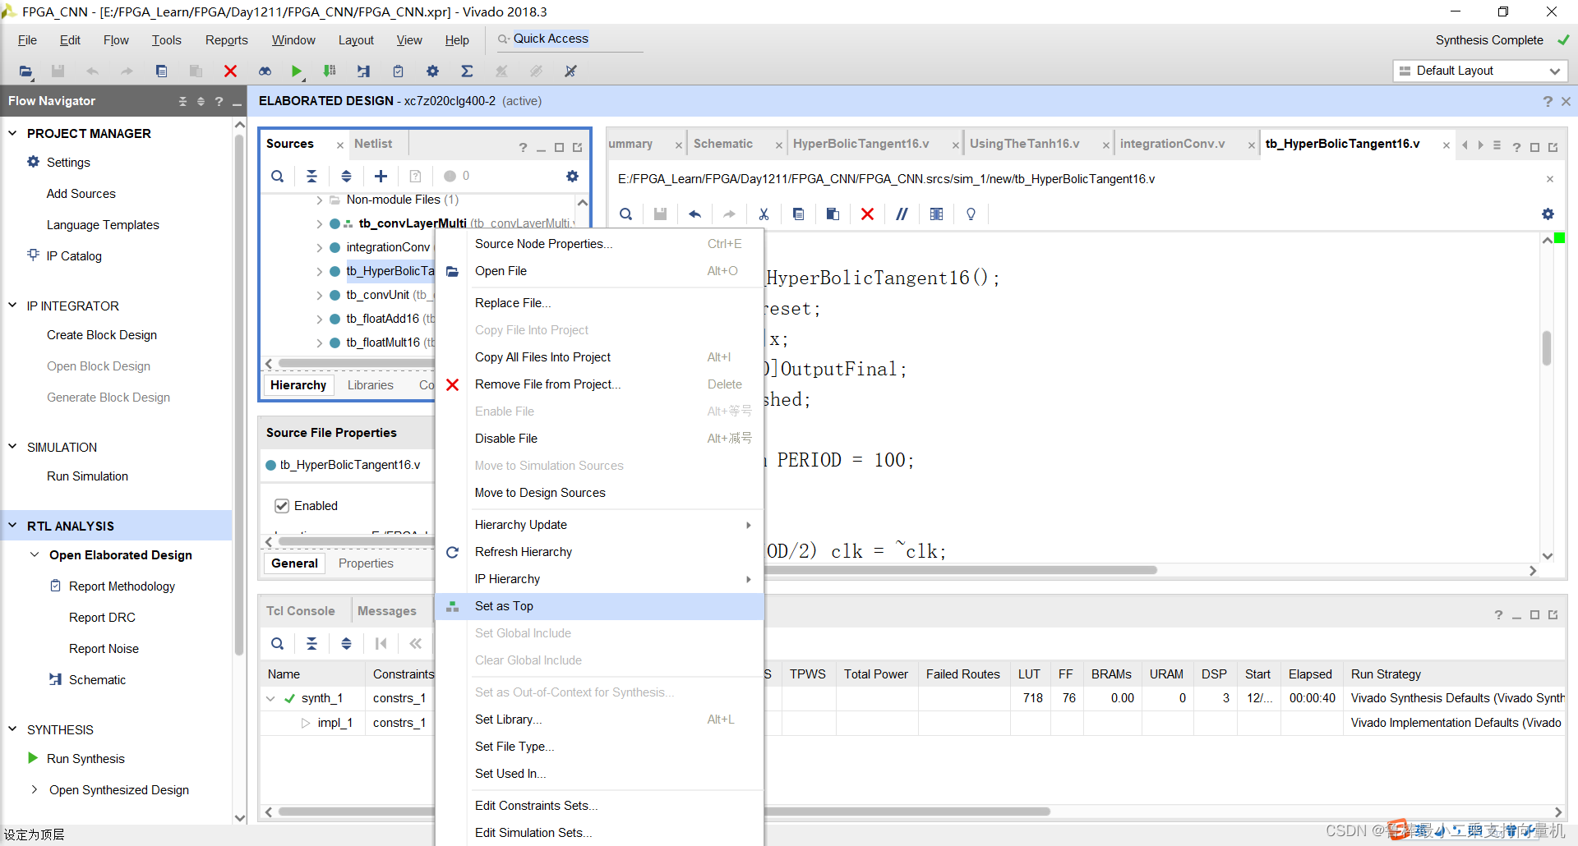Toggle the Enabled checkbox in Source File Properties

tap(282, 506)
